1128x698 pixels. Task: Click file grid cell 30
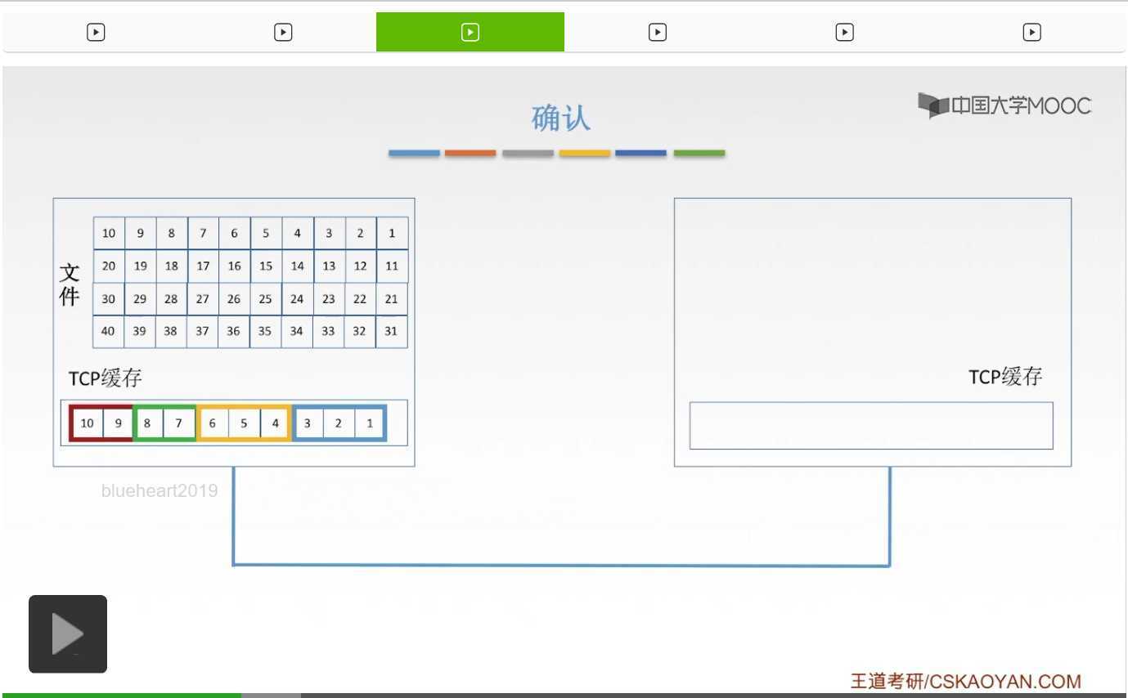pos(109,298)
